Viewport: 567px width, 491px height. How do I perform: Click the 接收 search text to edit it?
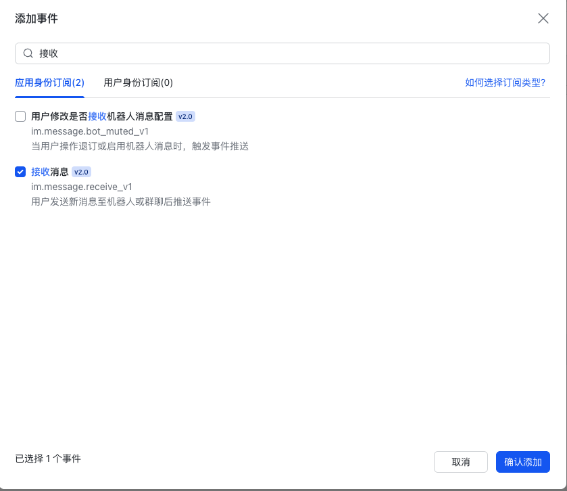tap(49, 53)
